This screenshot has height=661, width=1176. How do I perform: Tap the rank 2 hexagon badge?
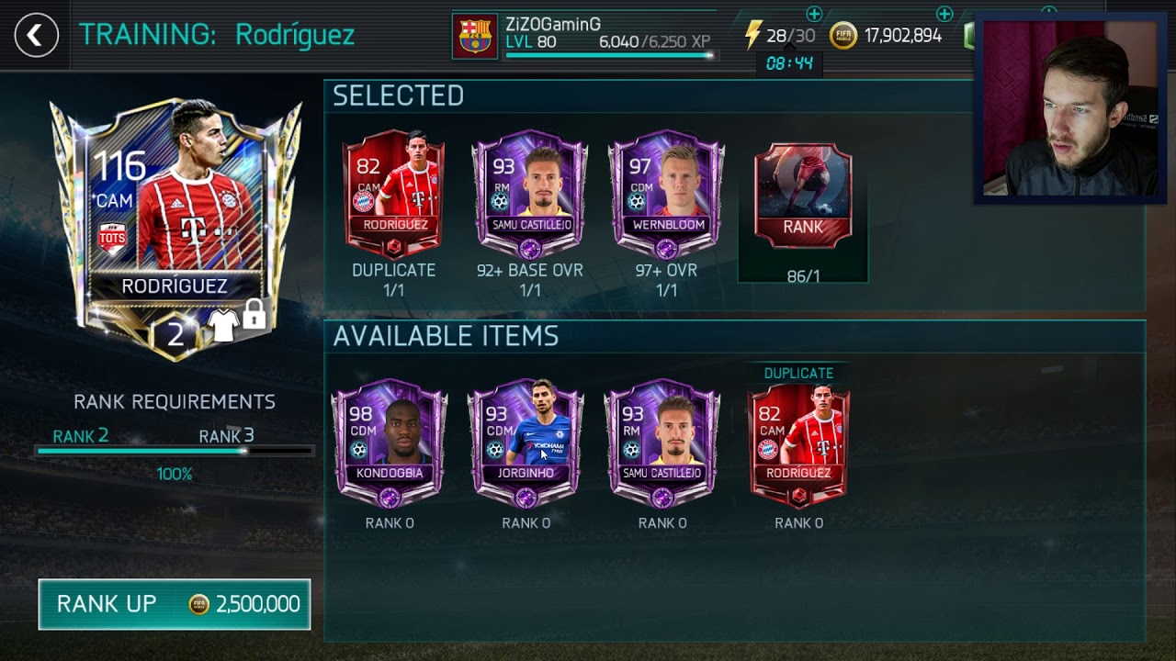pyautogui.click(x=175, y=334)
